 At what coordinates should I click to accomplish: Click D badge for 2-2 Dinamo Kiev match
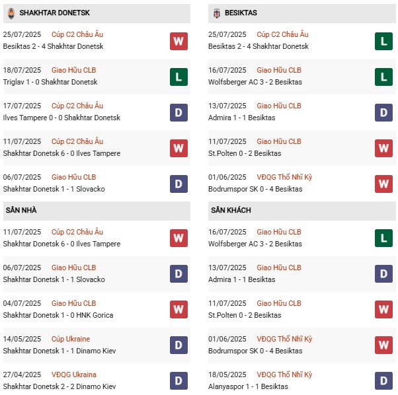pos(179,380)
